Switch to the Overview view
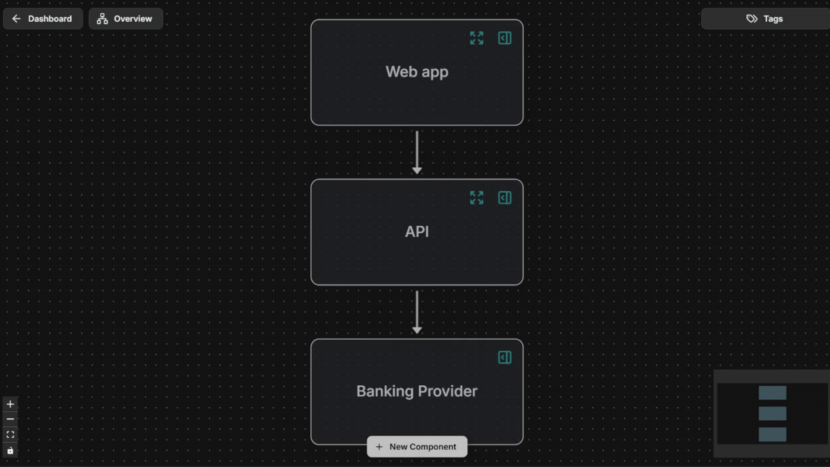Viewport: 830px width, 467px height. 125,19
